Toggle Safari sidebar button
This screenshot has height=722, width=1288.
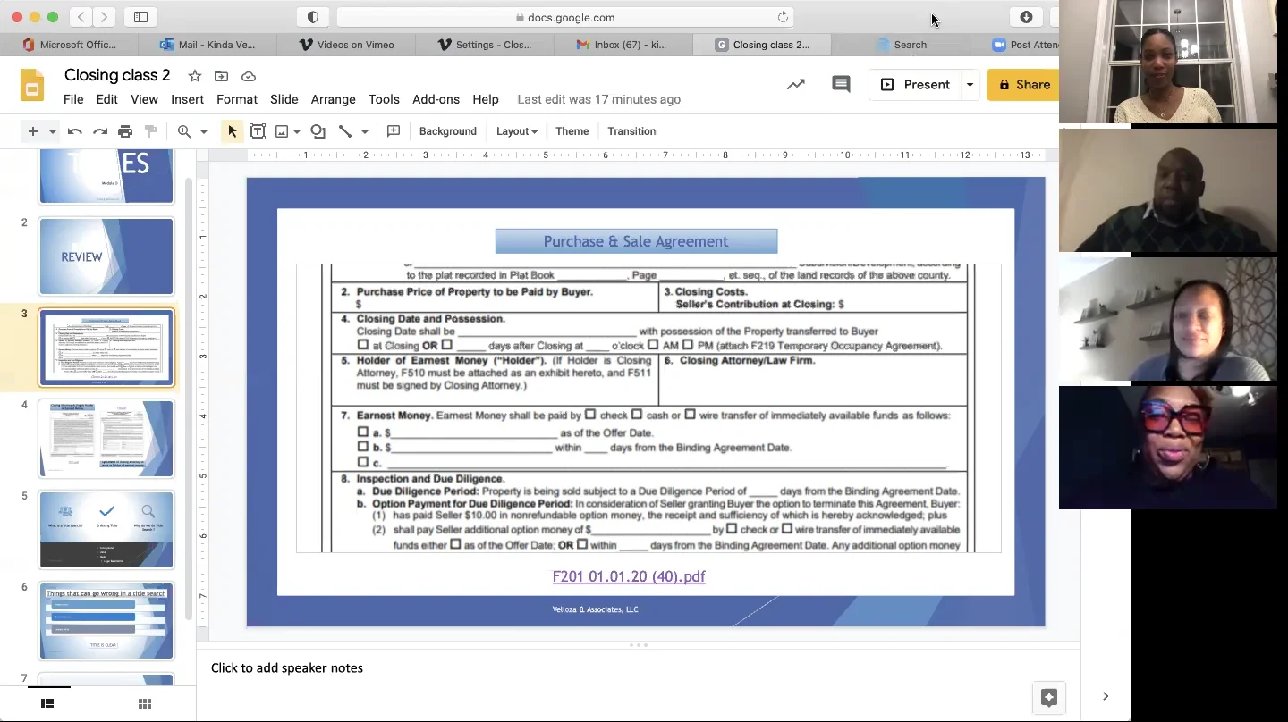click(140, 17)
